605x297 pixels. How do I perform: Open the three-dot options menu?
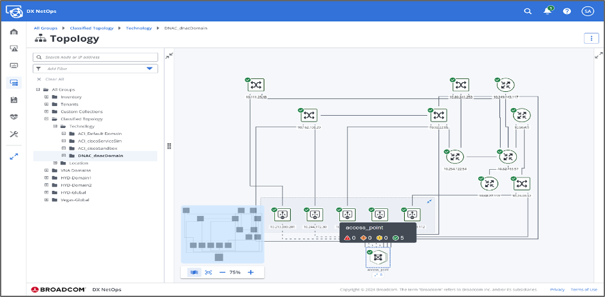click(x=591, y=39)
